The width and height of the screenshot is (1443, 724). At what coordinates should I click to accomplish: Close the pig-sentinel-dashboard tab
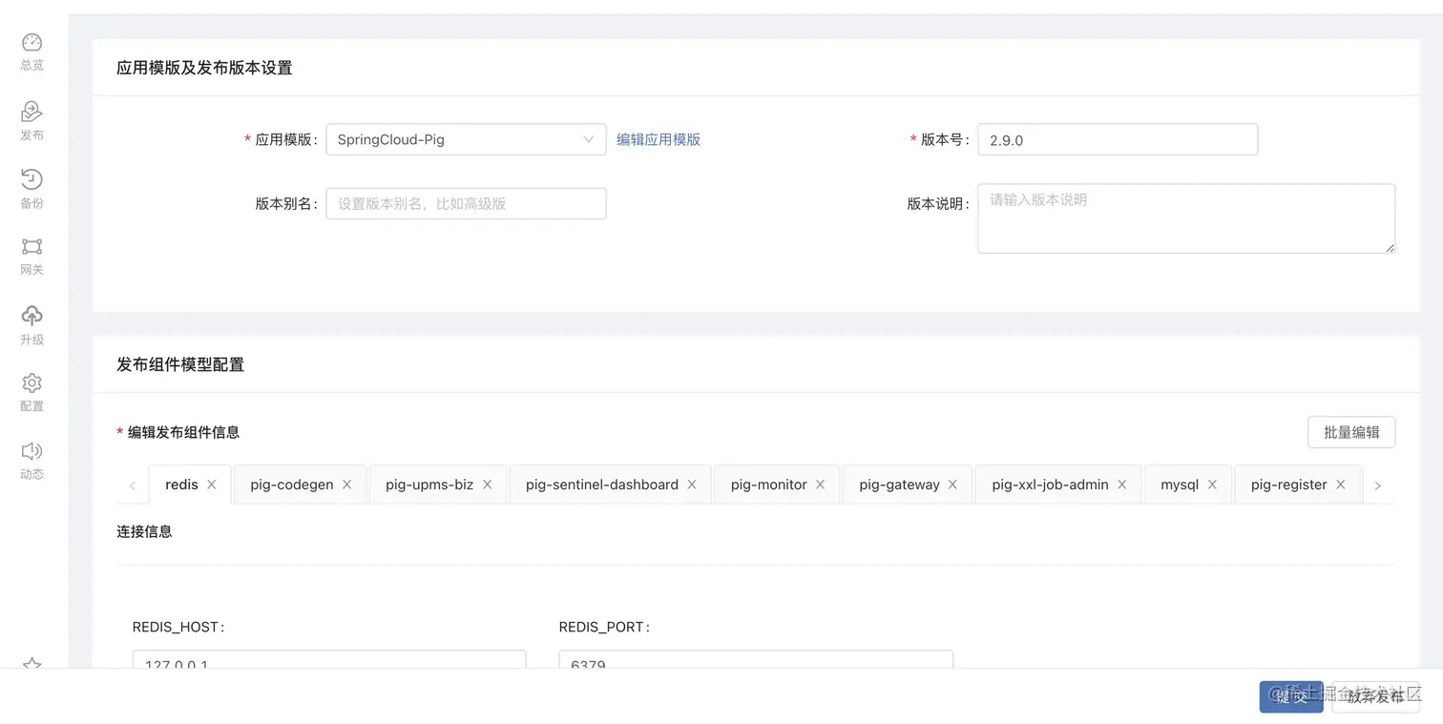click(692, 485)
